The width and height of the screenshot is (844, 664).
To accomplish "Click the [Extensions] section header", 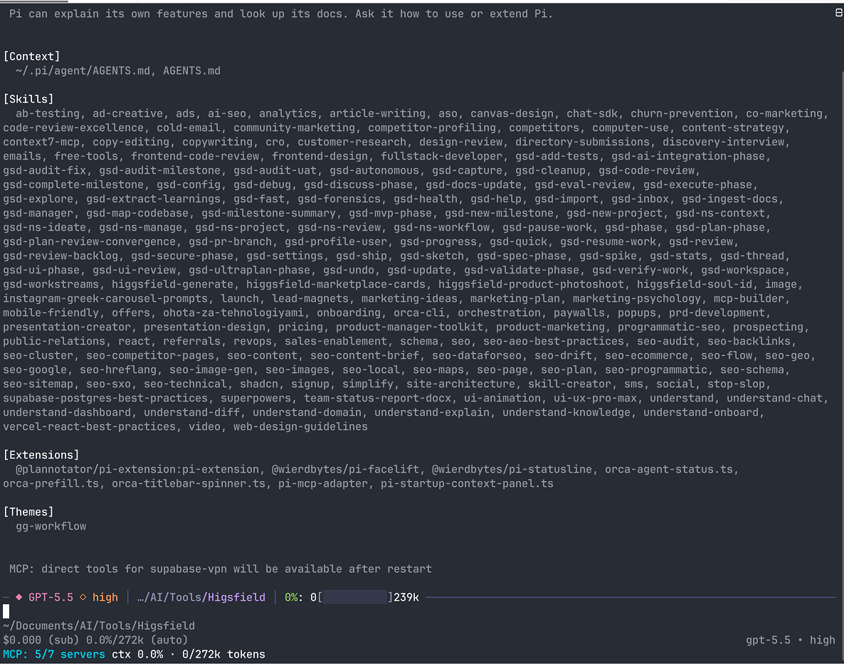I will (41, 455).
